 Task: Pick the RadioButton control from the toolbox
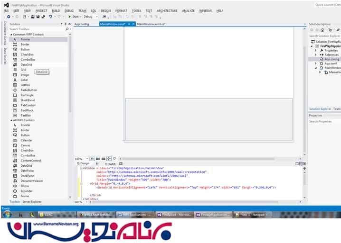click(28, 90)
